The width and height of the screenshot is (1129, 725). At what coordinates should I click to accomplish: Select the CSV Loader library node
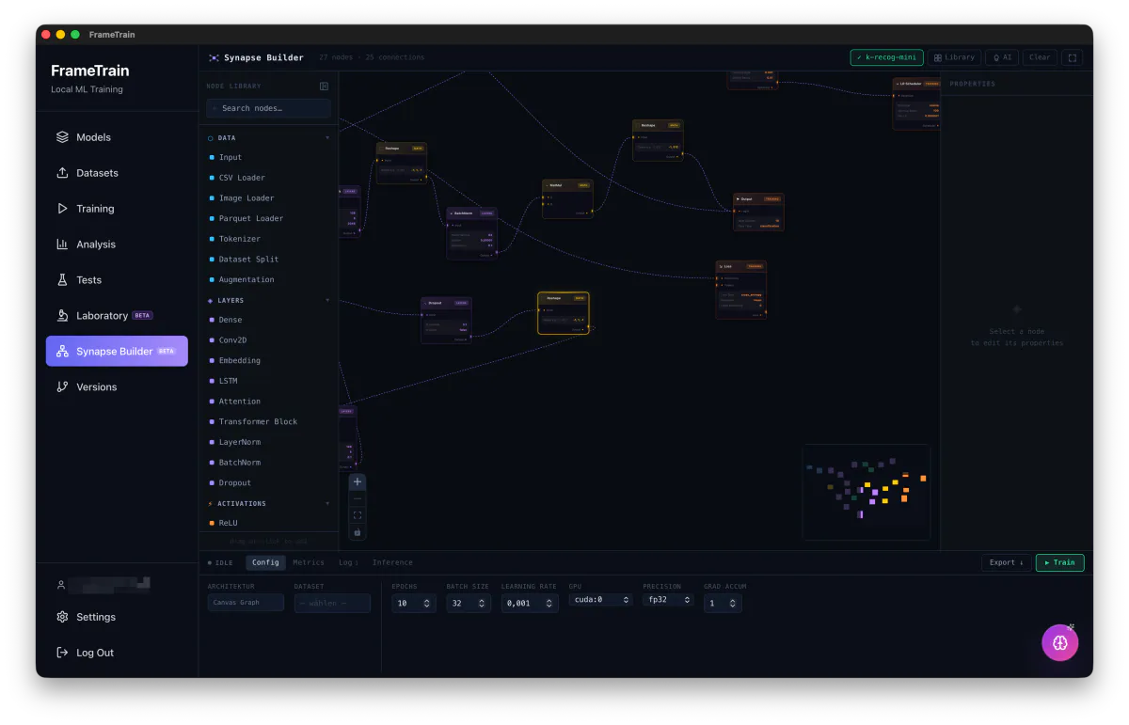click(x=268, y=178)
